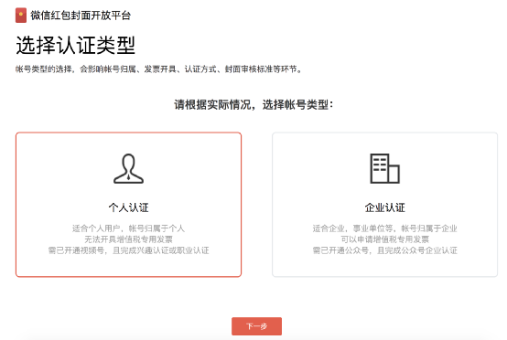
Task: Click the person silhouette icon
Action: 128,168
